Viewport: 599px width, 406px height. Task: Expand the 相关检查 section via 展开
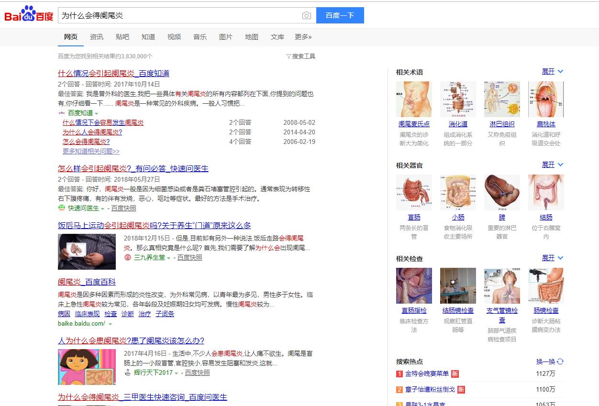point(549,258)
